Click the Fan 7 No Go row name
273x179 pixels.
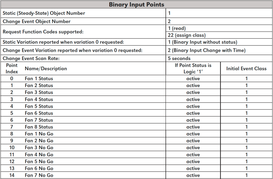coord(39,175)
